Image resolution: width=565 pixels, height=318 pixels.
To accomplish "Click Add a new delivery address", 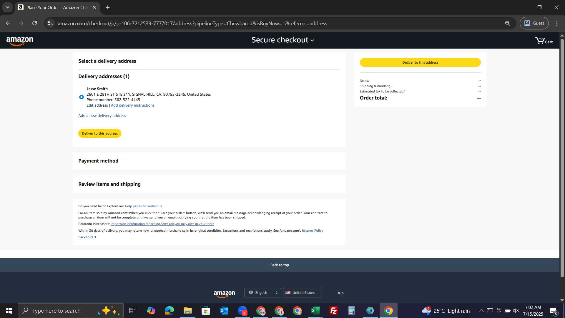I will click(x=102, y=116).
